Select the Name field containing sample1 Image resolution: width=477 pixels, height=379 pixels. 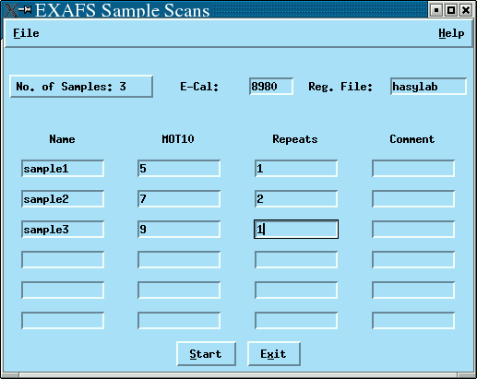[x=63, y=169]
